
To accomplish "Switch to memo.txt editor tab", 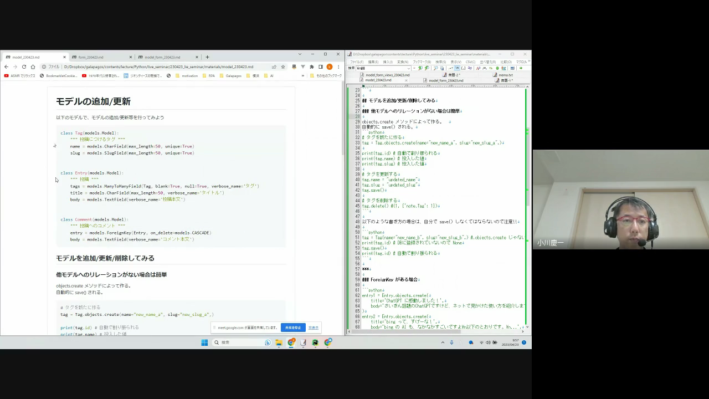I will click(x=505, y=75).
